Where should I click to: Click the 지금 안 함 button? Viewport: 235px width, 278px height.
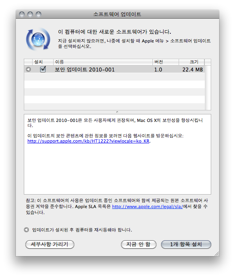pyautogui.click(x=139, y=244)
